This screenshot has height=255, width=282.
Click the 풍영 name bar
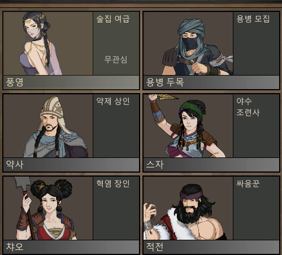tap(71, 82)
